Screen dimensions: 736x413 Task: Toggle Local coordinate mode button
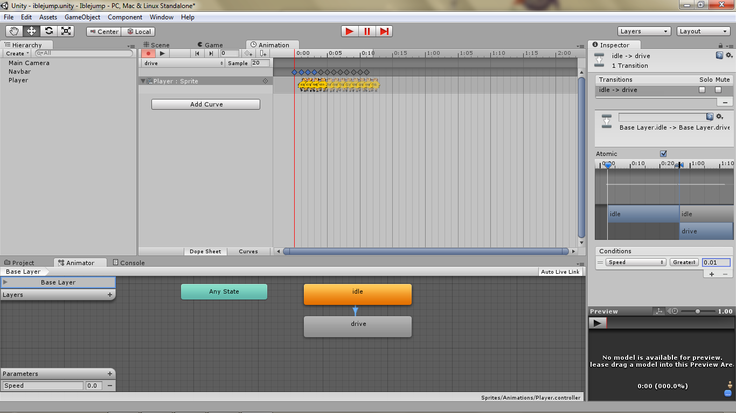point(138,32)
